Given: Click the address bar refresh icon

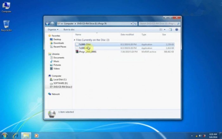Looking at the screenshot, I should click(x=135, y=24).
